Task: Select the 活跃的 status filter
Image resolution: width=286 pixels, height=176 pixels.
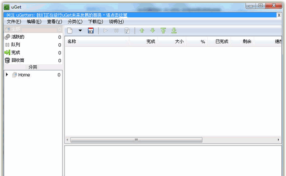Action: 18,37
